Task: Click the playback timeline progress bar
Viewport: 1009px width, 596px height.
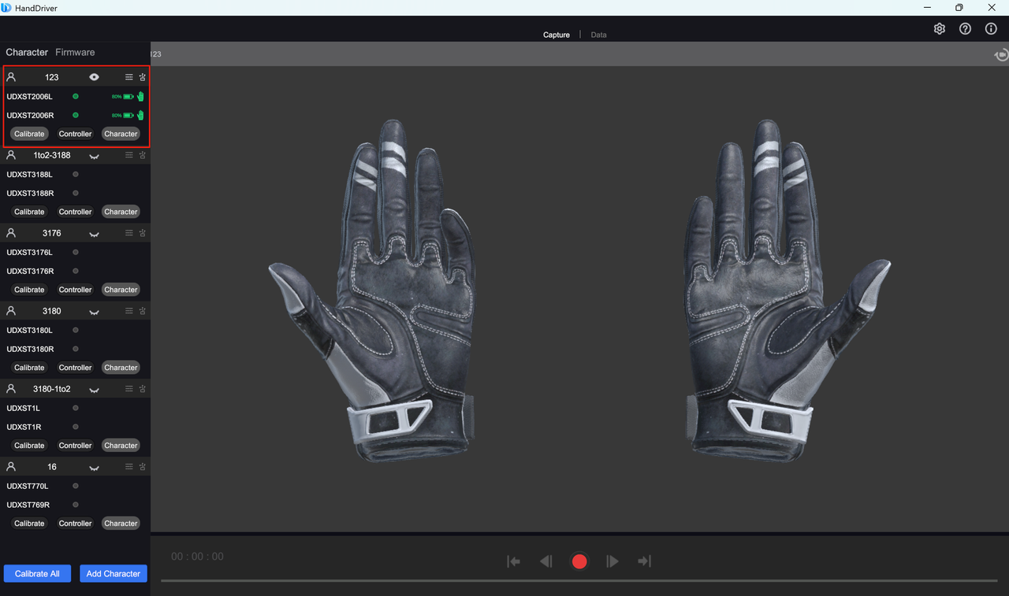Action: [579, 581]
